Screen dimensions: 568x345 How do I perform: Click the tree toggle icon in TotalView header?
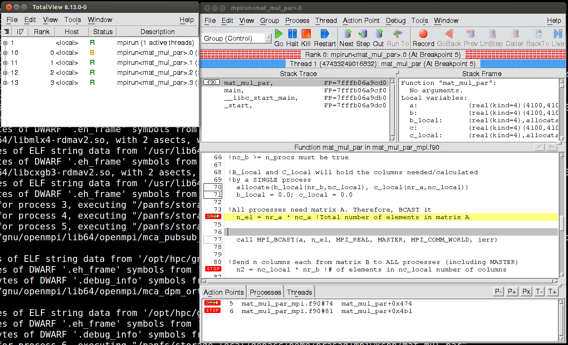6,32
